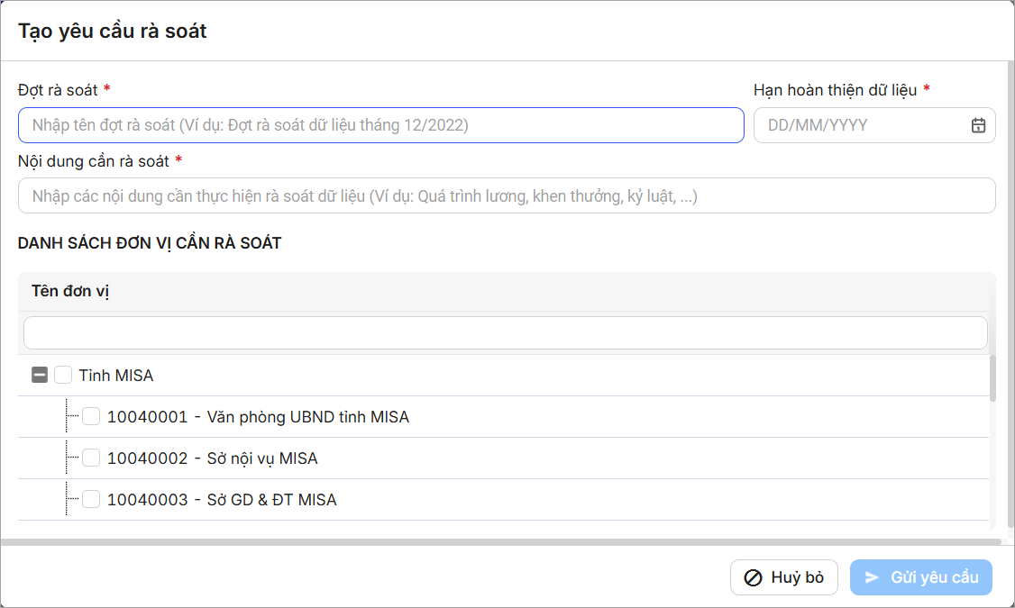The height and width of the screenshot is (608, 1015).
Task: Click the Huỷ bỏ button
Action: (x=784, y=577)
